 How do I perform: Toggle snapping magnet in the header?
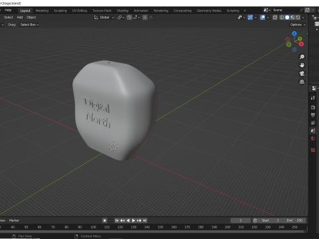click(130, 17)
